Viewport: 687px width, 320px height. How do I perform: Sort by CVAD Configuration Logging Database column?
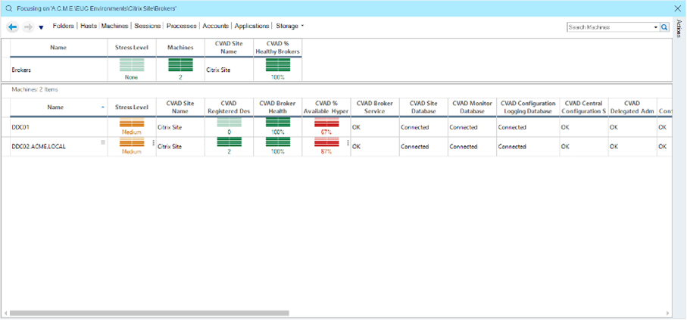(x=528, y=107)
